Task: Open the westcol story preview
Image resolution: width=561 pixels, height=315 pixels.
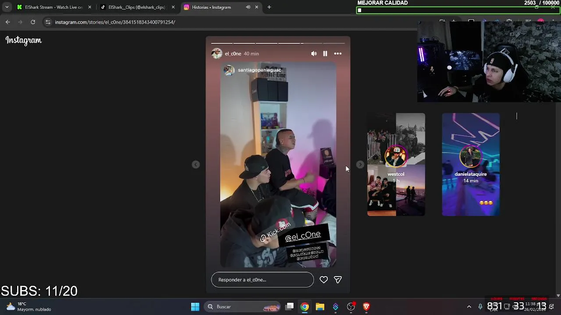Action: click(396, 164)
